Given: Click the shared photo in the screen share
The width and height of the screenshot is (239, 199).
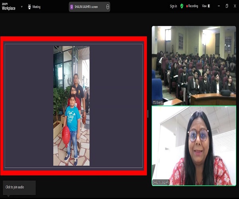Looking at the screenshot, I should click(x=71, y=106).
